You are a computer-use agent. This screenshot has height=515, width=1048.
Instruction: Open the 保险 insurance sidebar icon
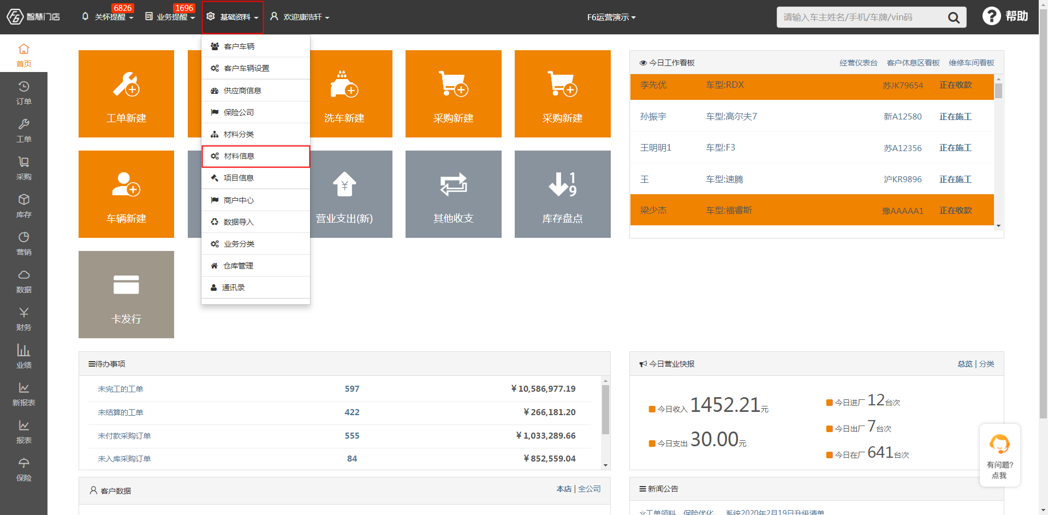pos(23,469)
